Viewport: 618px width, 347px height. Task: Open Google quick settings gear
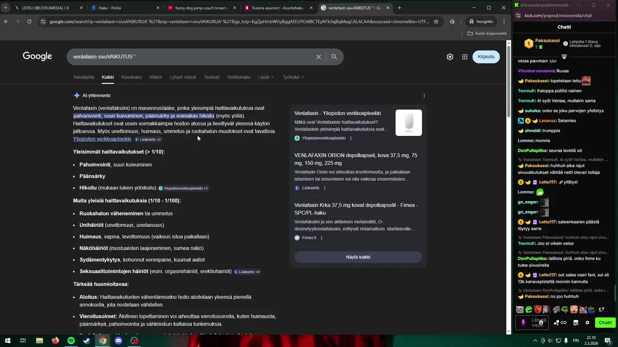[x=450, y=57]
